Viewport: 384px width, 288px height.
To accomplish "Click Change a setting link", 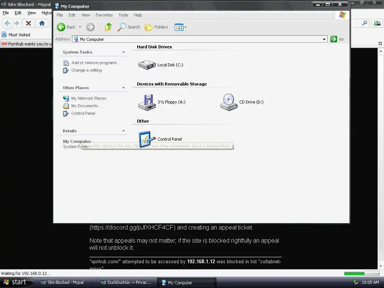I will [87, 70].
